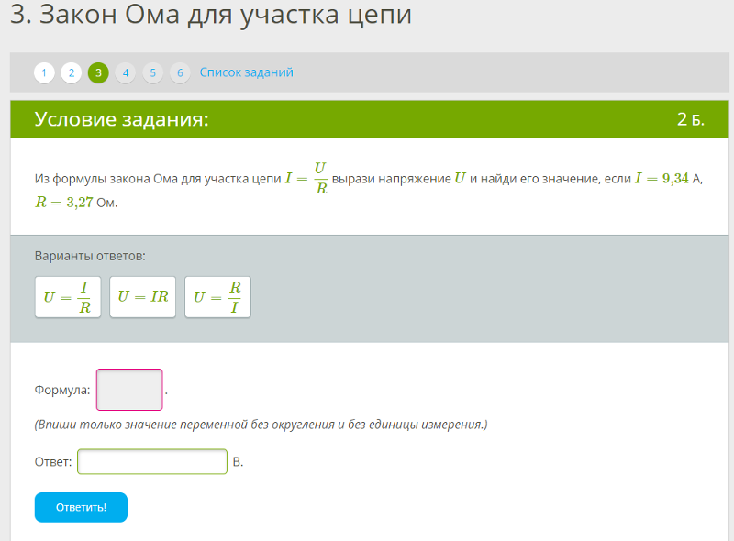Select the answer option U = R/I

[x=217, y=297]
